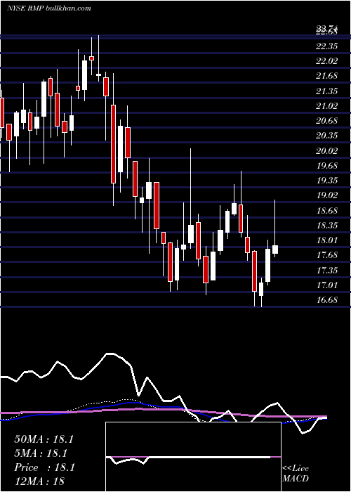351x492 pixels.
Task: Click the last white candlestick on the right
Action: [275, 250]
